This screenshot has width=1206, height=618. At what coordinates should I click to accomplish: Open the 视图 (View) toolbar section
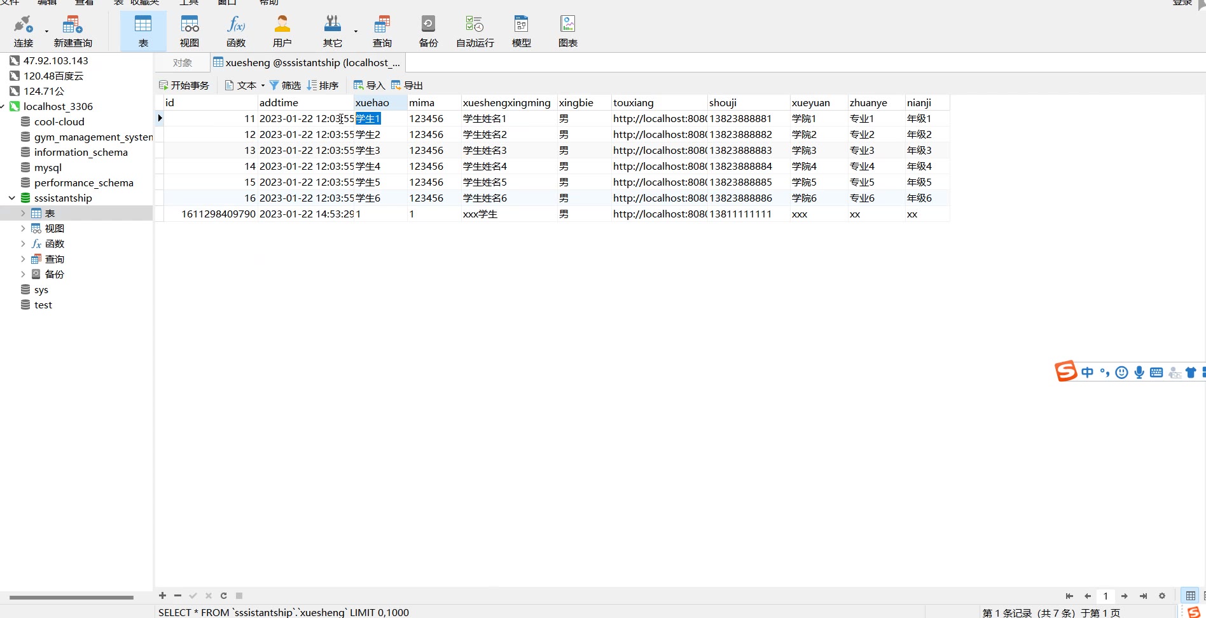(190, 31)
